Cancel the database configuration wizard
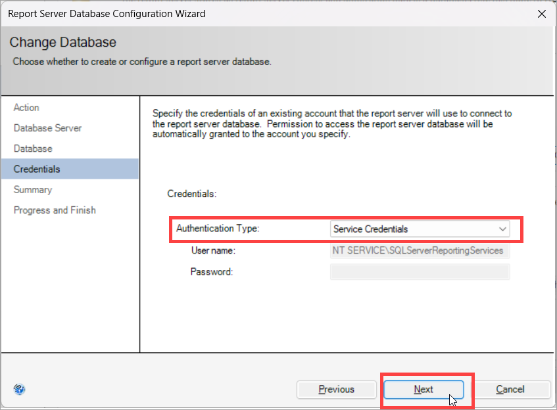Screen dimensions: 557x410 [x=510, y=390]
